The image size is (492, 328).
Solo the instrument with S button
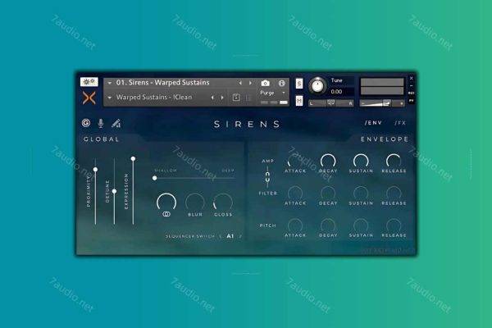click(299, 84)
